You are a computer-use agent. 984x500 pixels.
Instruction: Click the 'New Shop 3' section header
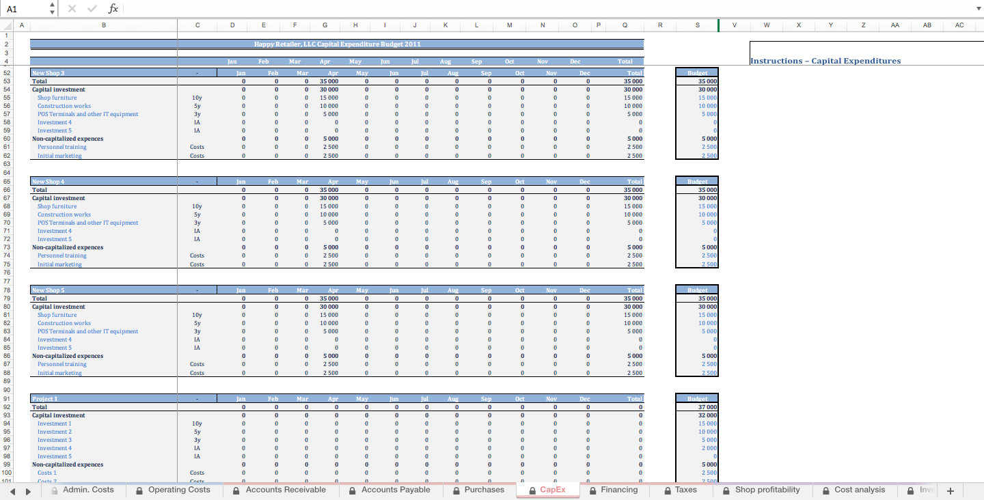pos(49,72)
